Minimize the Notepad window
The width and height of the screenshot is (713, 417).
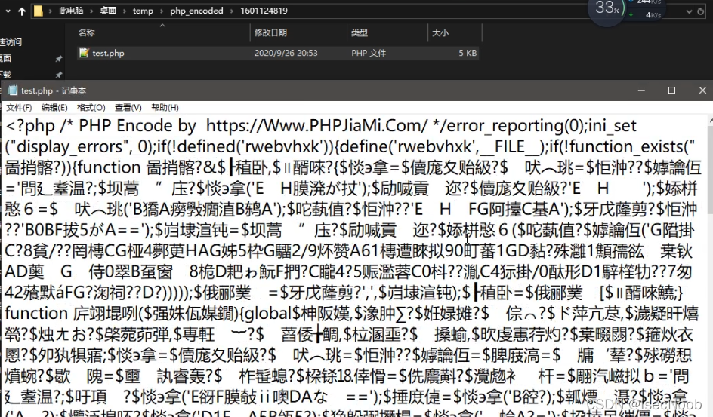pos(641,90)
